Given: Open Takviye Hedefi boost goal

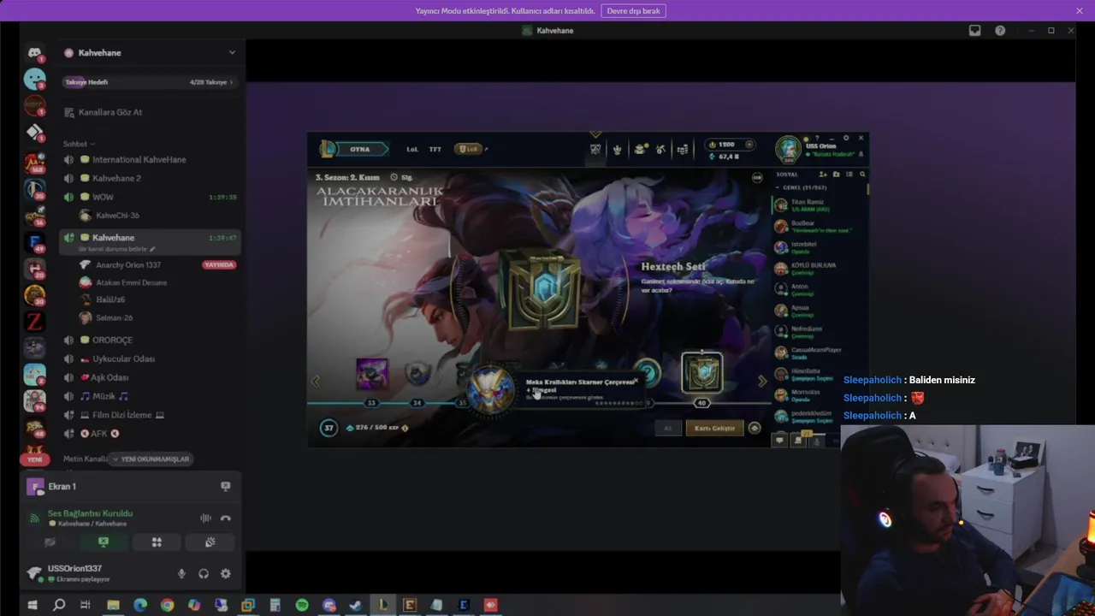Looking at the screenshot, I should click(x=150, y=82).
